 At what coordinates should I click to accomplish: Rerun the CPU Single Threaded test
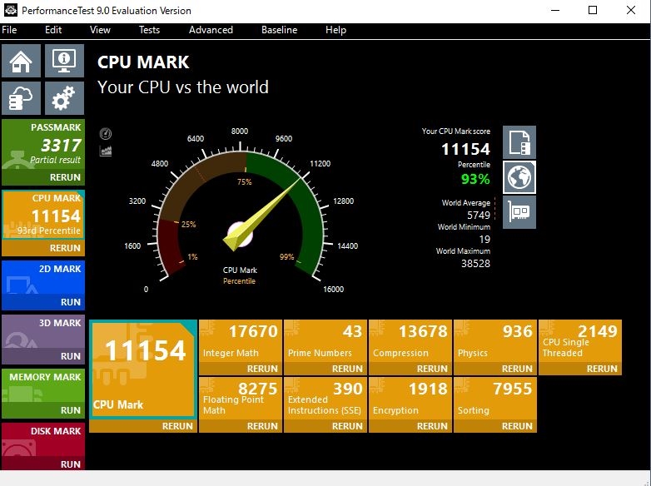580,369
